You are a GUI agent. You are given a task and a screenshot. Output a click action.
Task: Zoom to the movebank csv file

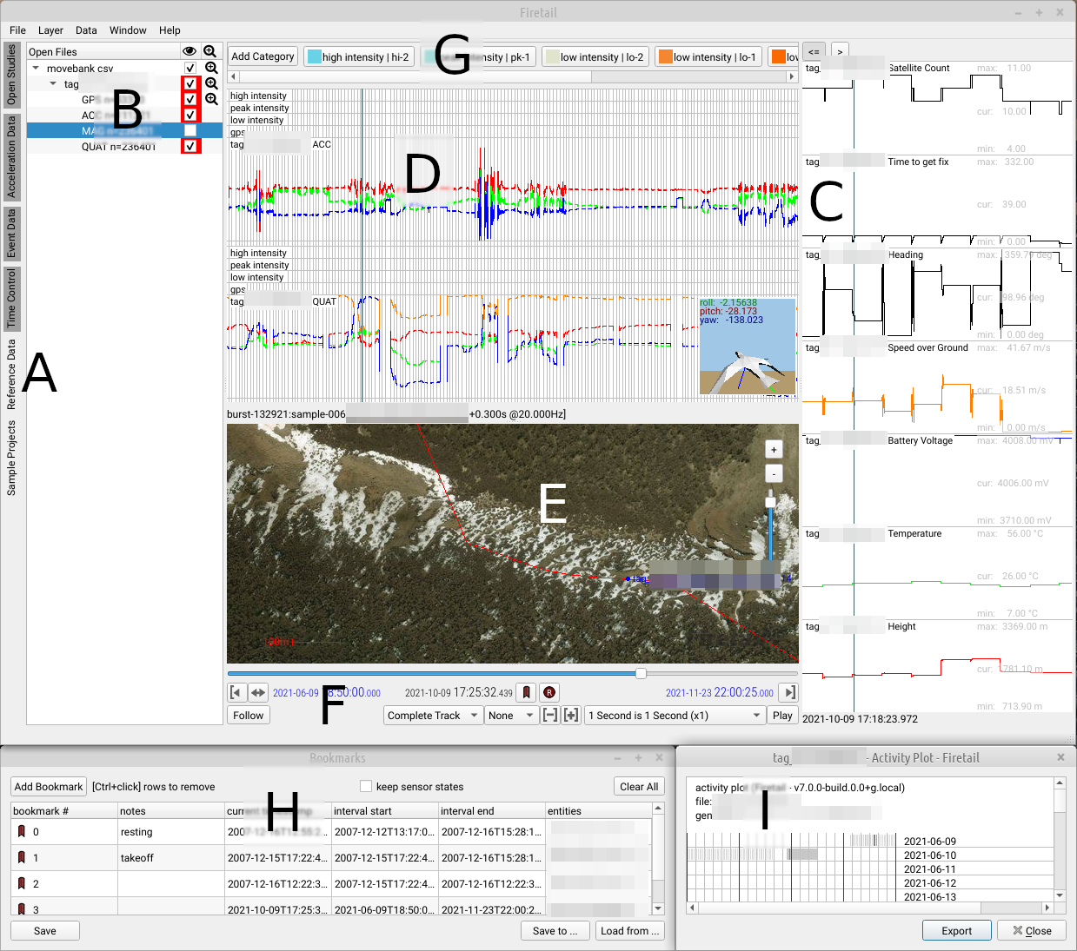click(210, 68)
